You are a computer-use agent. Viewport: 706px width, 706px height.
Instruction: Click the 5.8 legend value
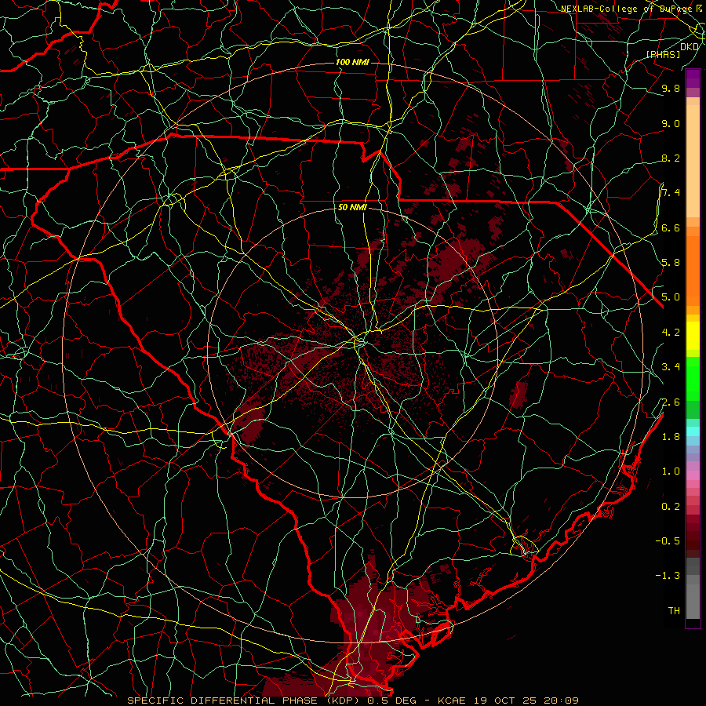tap(671, 262)
